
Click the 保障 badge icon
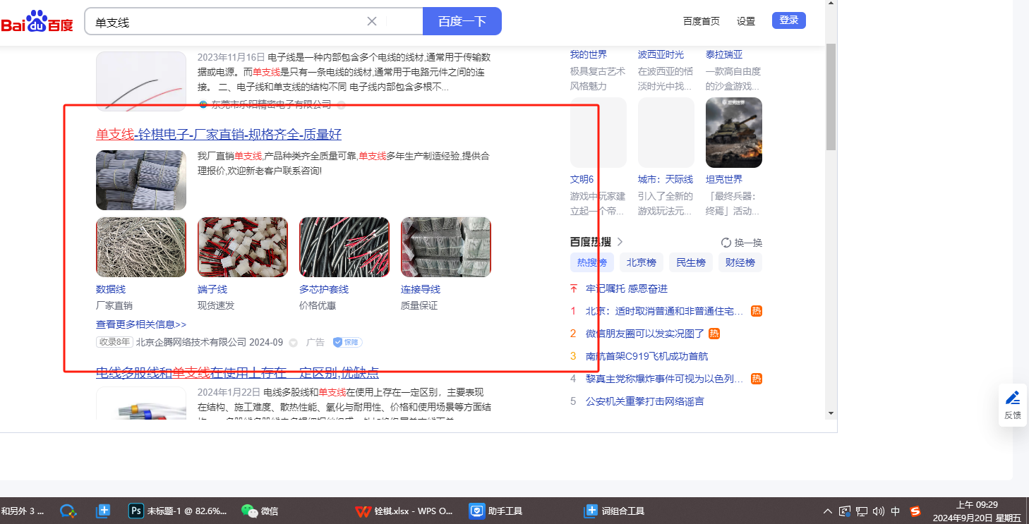[x=347, y=343]
